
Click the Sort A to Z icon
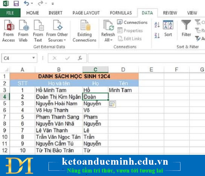(157, 25)
